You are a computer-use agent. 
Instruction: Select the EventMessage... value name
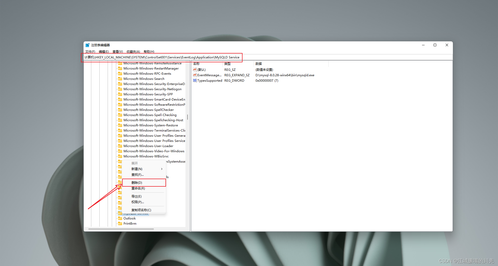[209, 75]
